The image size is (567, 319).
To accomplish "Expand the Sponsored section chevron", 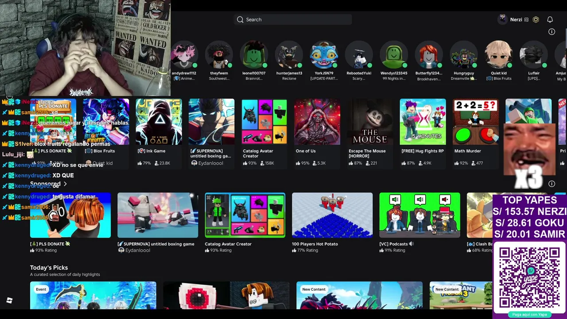I will [65, 184].
